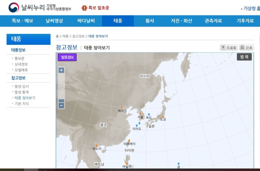Click the 특보 발효중 warning icon
Image resolution: width=260 pixels, height=171 pixels.
coord(84,8)
